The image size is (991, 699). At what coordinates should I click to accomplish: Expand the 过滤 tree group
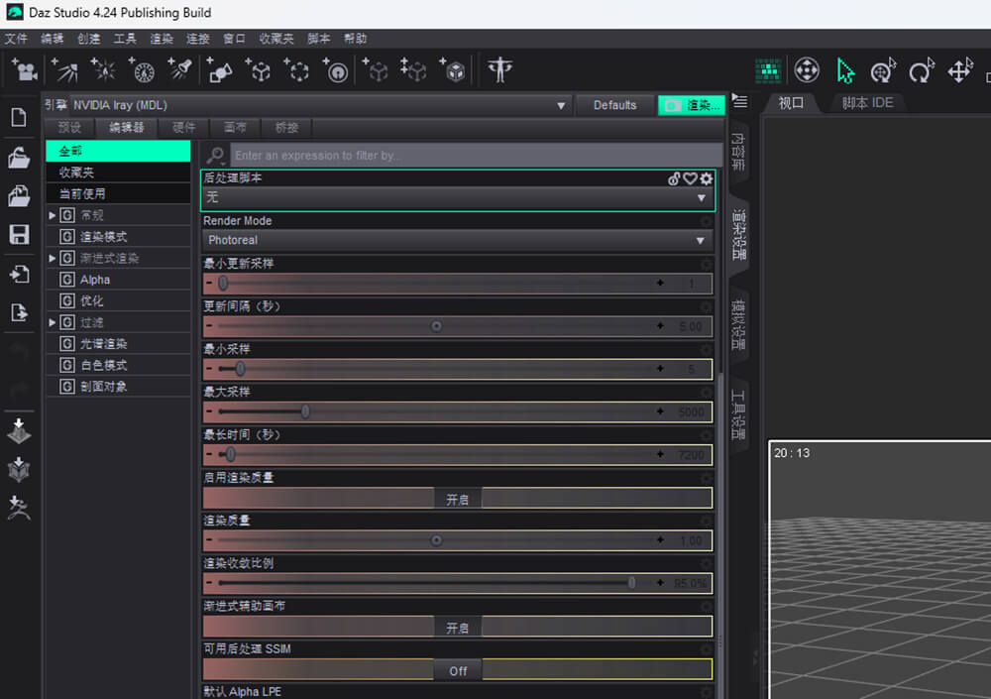click(53, 322)
